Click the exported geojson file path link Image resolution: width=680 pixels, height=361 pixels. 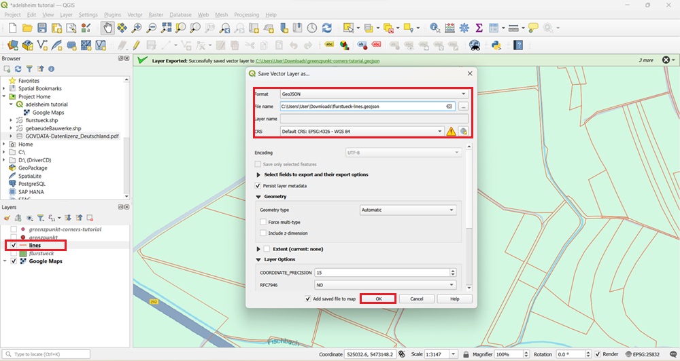click(x=317, y=60)
